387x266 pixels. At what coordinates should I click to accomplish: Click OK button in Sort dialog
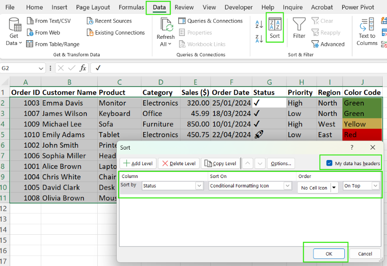pyautogui.click(x=329, y=254)
